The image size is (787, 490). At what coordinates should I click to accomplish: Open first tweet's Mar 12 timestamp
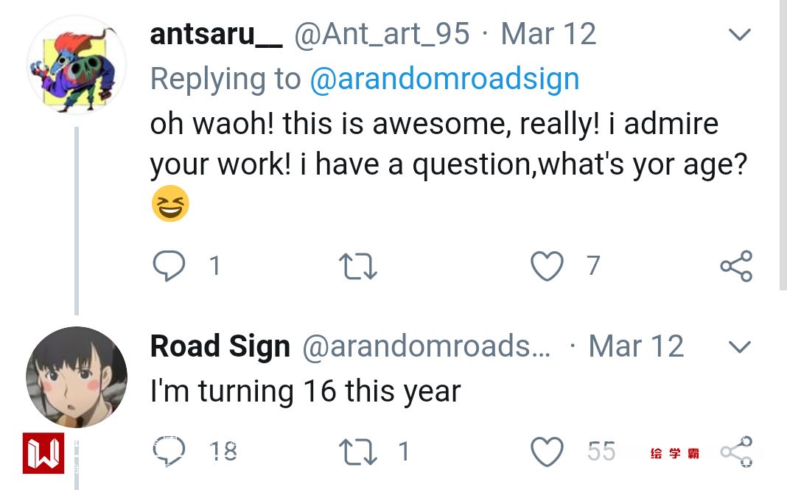click(548, 34)
